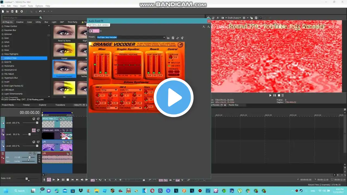347x195 pixels.
Task: Select the Blur plug-in category
Action: [46, 22]
